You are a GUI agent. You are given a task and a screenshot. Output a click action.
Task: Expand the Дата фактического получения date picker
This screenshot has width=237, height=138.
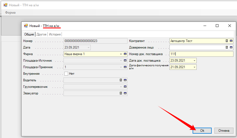click(x=194, y=67)
